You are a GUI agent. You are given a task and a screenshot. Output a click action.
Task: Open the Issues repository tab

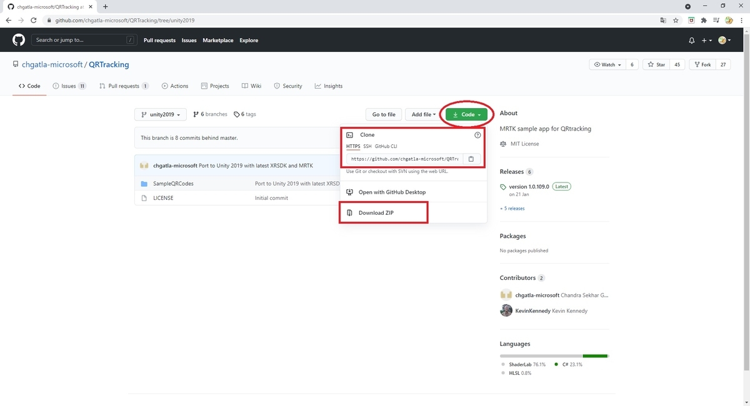(x=69, y=86)
